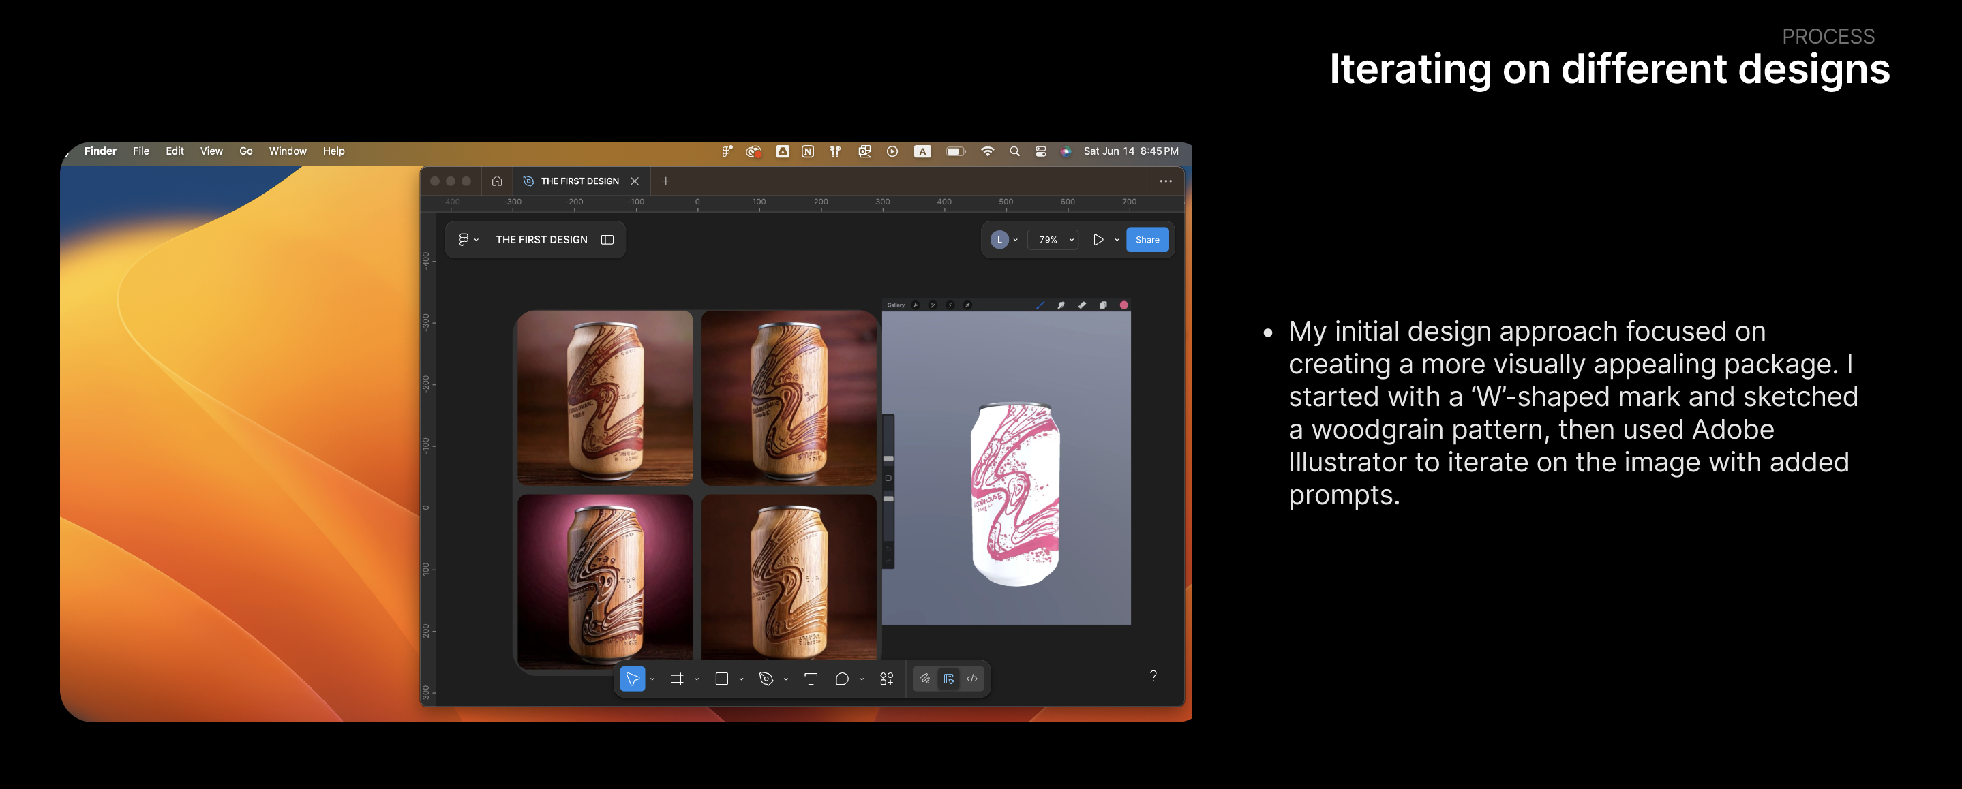Switch to Dev Mode code toggle

(973, 679)
